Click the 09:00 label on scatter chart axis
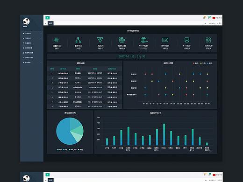The width and height of the screenshot is (243, 182). (207, 104)
